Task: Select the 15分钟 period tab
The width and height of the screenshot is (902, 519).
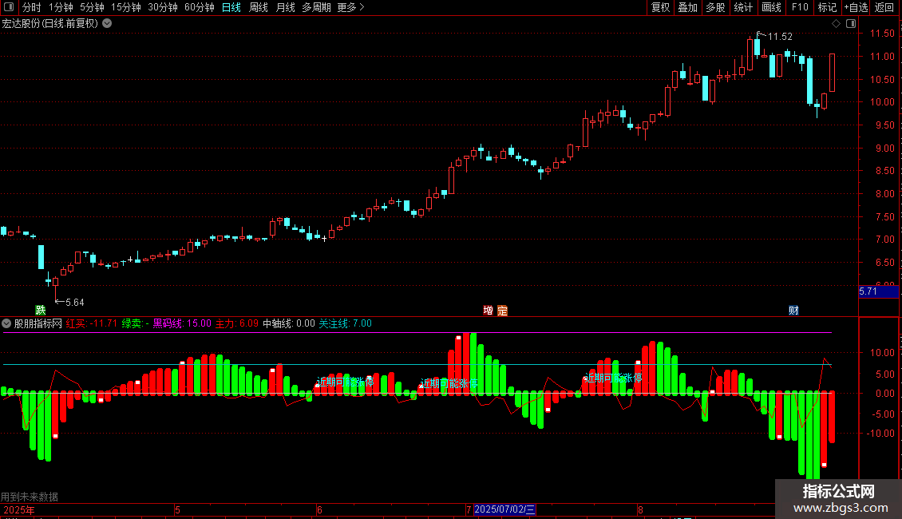Action: pos(125,7)
